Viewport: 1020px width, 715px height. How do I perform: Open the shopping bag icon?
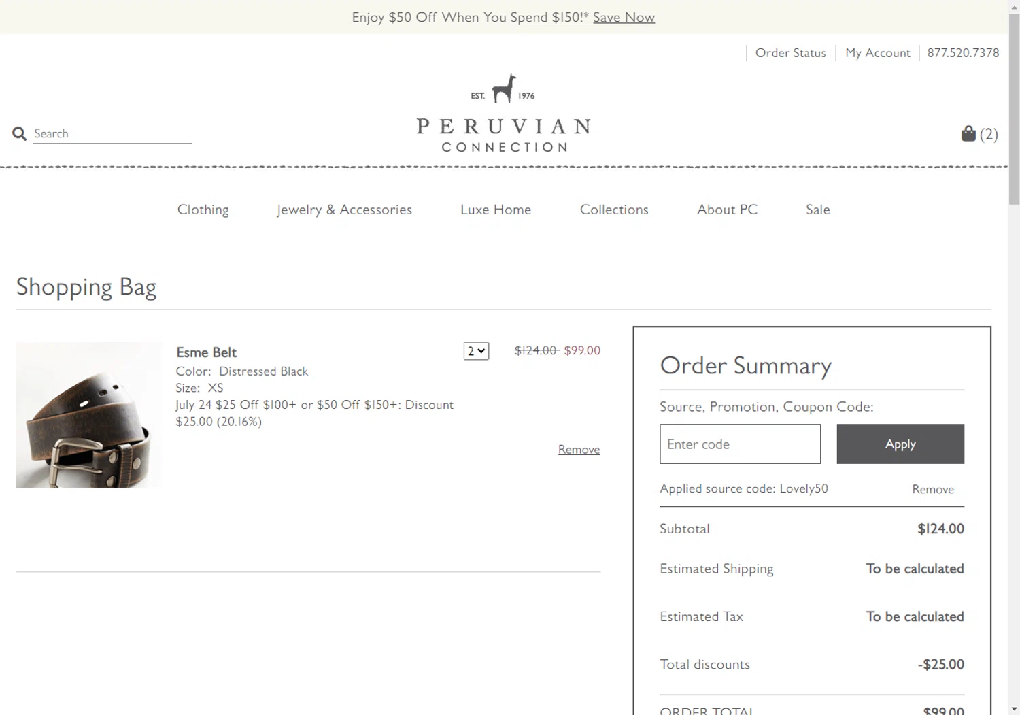968,133
